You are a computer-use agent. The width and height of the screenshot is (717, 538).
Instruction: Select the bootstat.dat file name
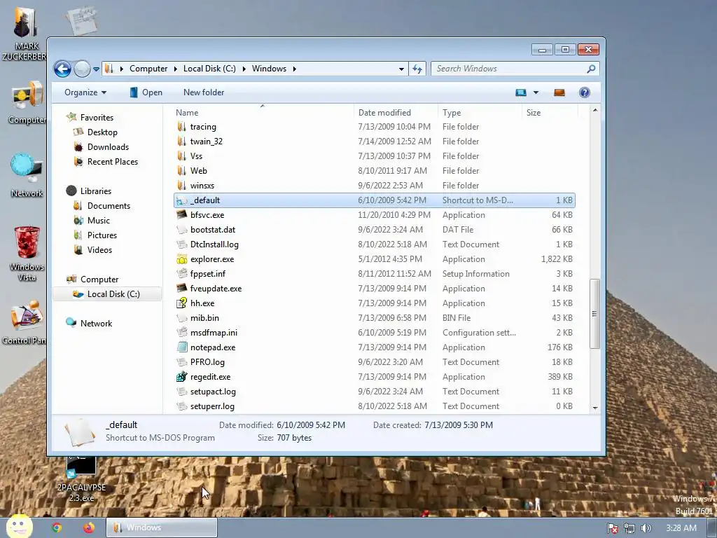point(213,230)
